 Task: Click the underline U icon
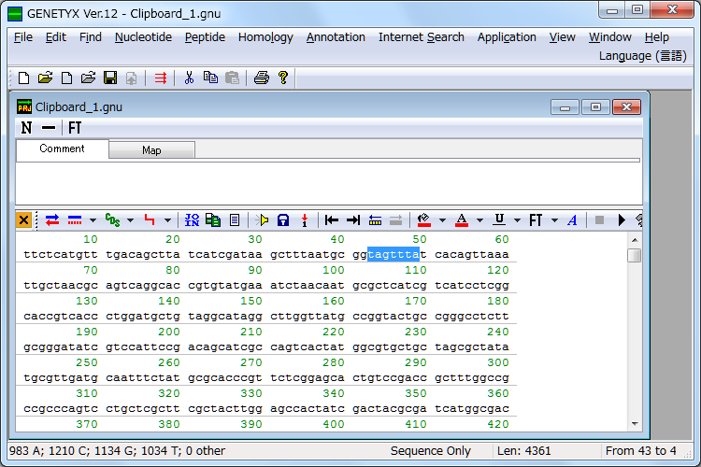(499, 219)
